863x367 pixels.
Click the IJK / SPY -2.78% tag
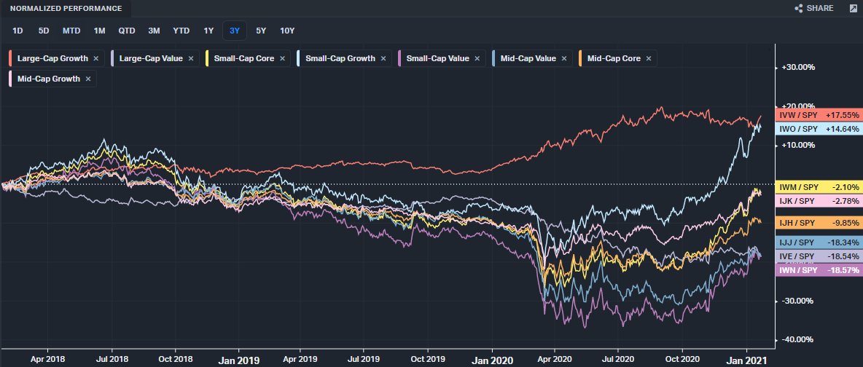[819, 202]
